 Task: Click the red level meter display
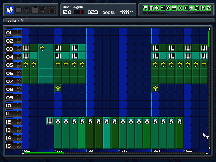(79, 12)
